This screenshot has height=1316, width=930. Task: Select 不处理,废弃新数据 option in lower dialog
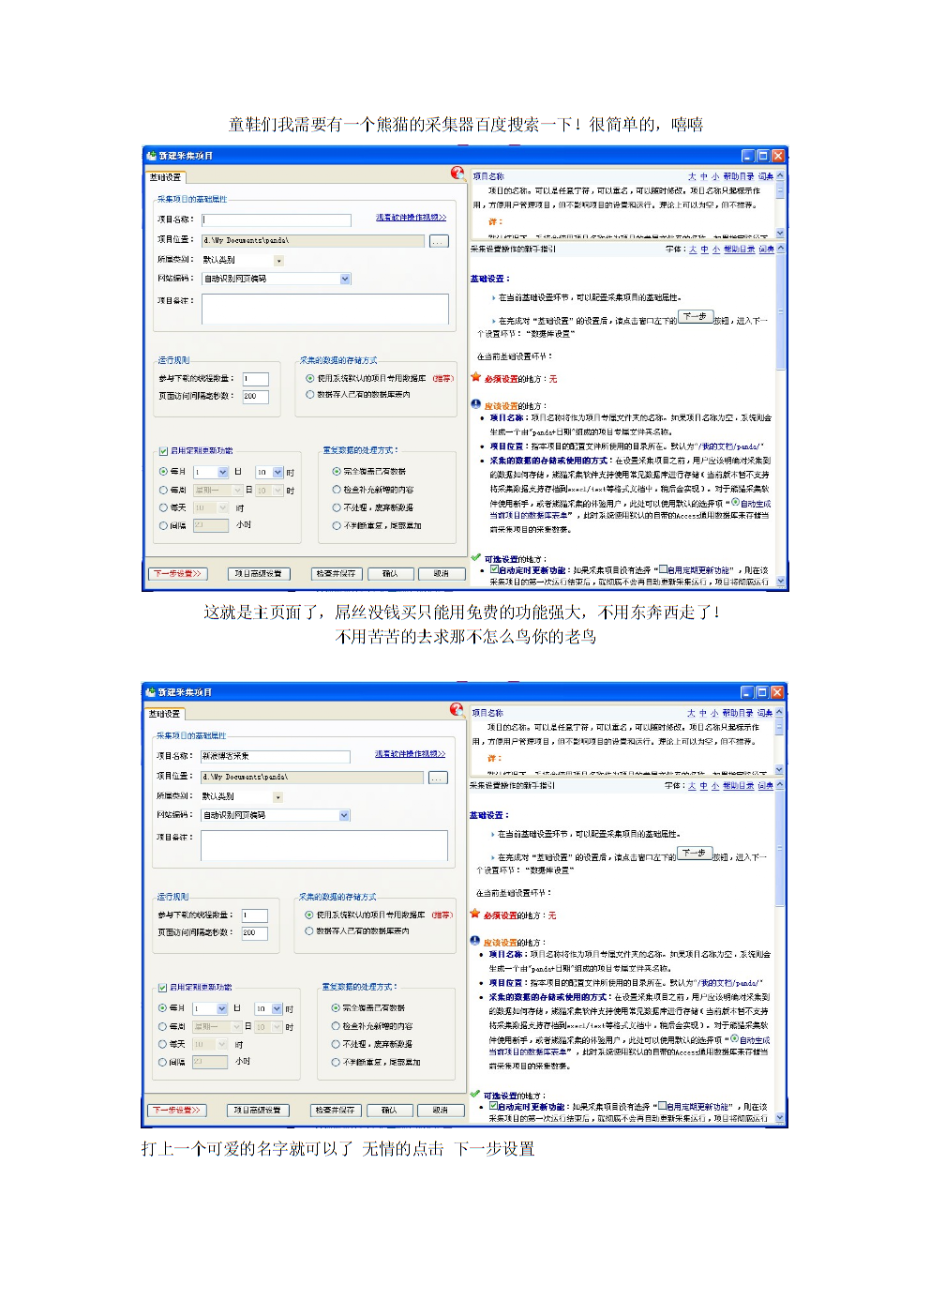pos(336,1044)
